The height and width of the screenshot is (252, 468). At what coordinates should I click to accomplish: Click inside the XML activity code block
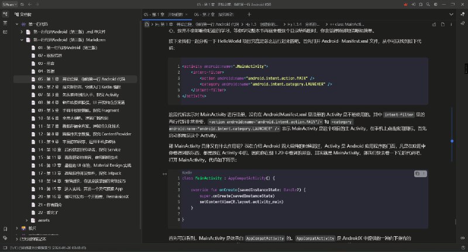[x=298, y=81]
